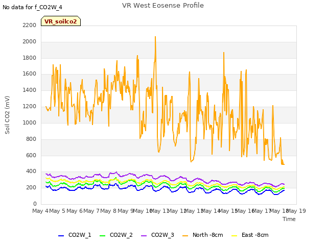
Task: Click the purple CO2W_3 legend swatch
Action: tap(144, 236)
